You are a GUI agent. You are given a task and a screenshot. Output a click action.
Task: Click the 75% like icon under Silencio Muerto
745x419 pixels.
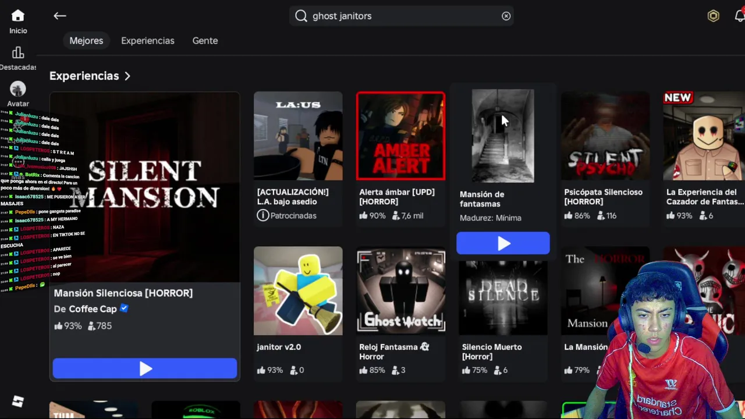[x=466, y=370]
